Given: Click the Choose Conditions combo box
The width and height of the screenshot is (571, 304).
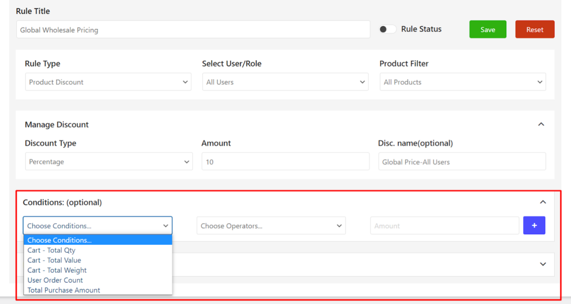Looking at the screenshot, I should [x=98, y=225].
